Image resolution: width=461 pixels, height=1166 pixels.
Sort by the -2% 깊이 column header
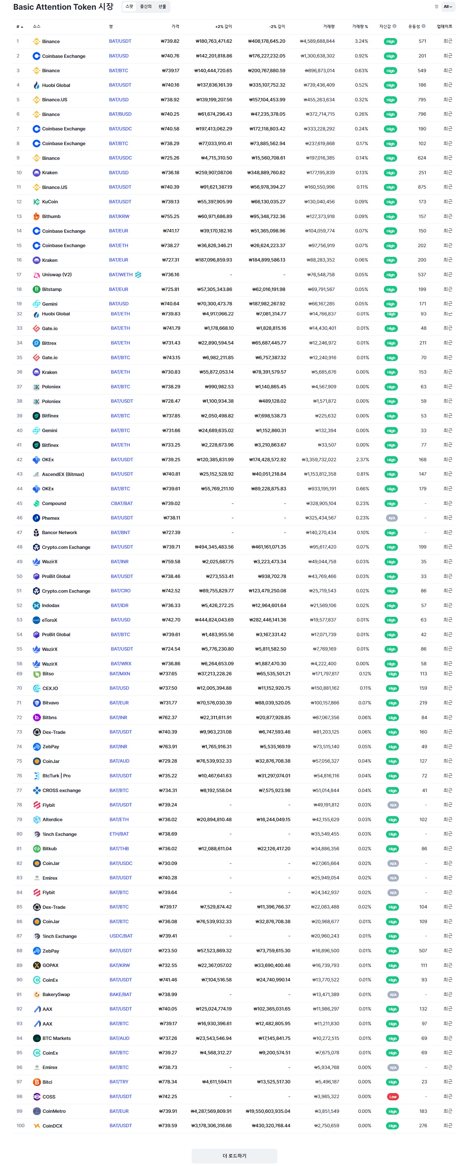(277, 27)
